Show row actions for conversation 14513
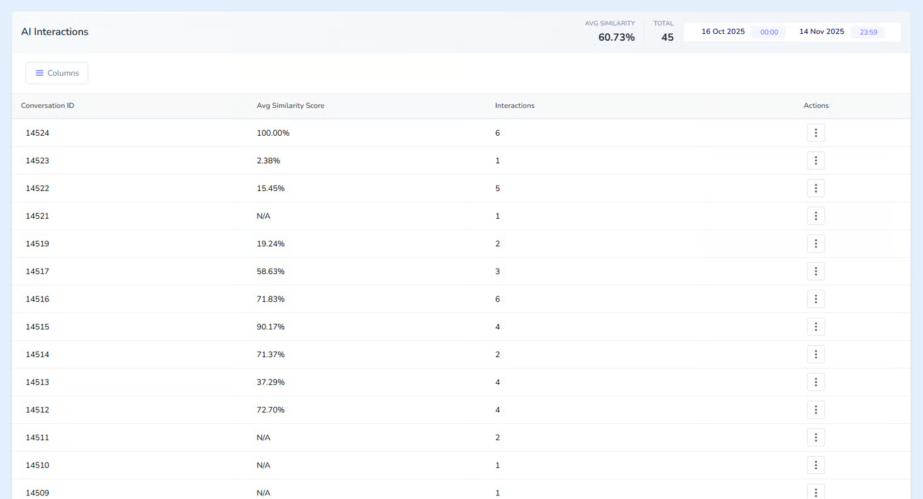This screenshot has width=923, height=499. click(x=816, y=382)
